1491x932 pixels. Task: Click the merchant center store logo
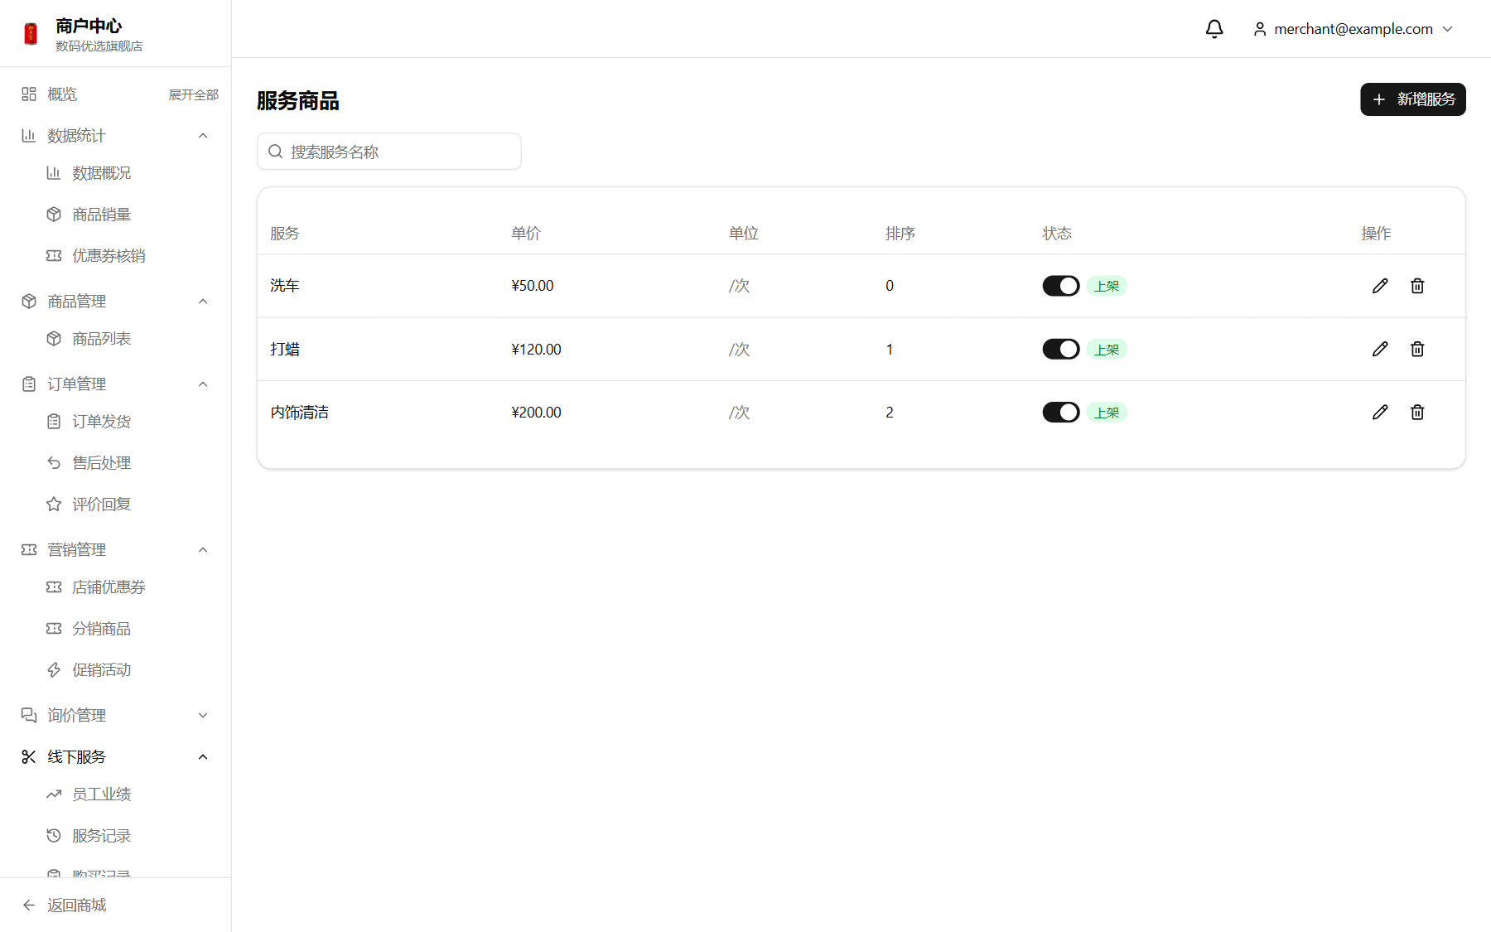[31, 34]
